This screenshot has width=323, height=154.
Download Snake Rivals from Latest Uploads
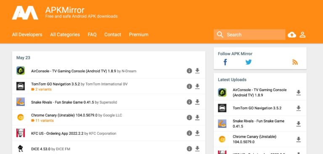[299, 124]
